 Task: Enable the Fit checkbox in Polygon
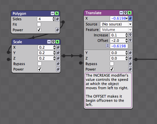(39, 24)
